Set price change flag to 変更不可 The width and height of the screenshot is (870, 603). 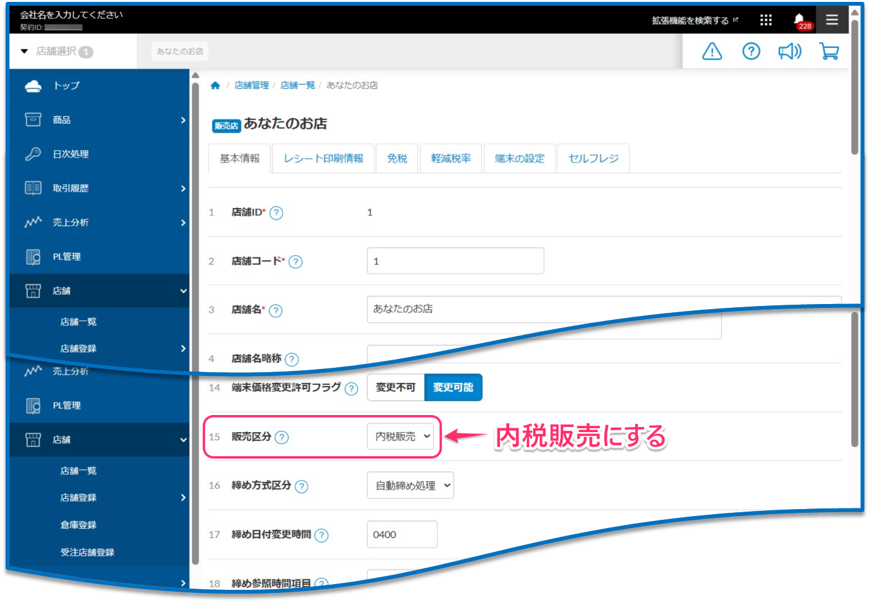[395, 387]
